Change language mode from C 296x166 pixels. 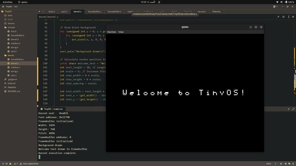[x=276, y=164]
